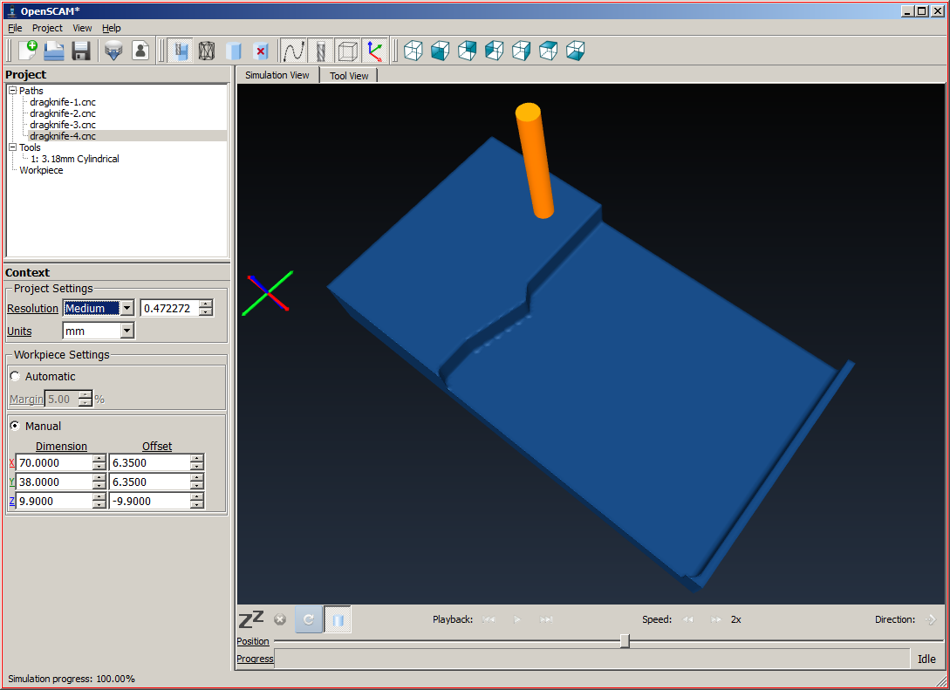Click the New Project icon
This screenshot has width=950, height=690.
[27, 51]
